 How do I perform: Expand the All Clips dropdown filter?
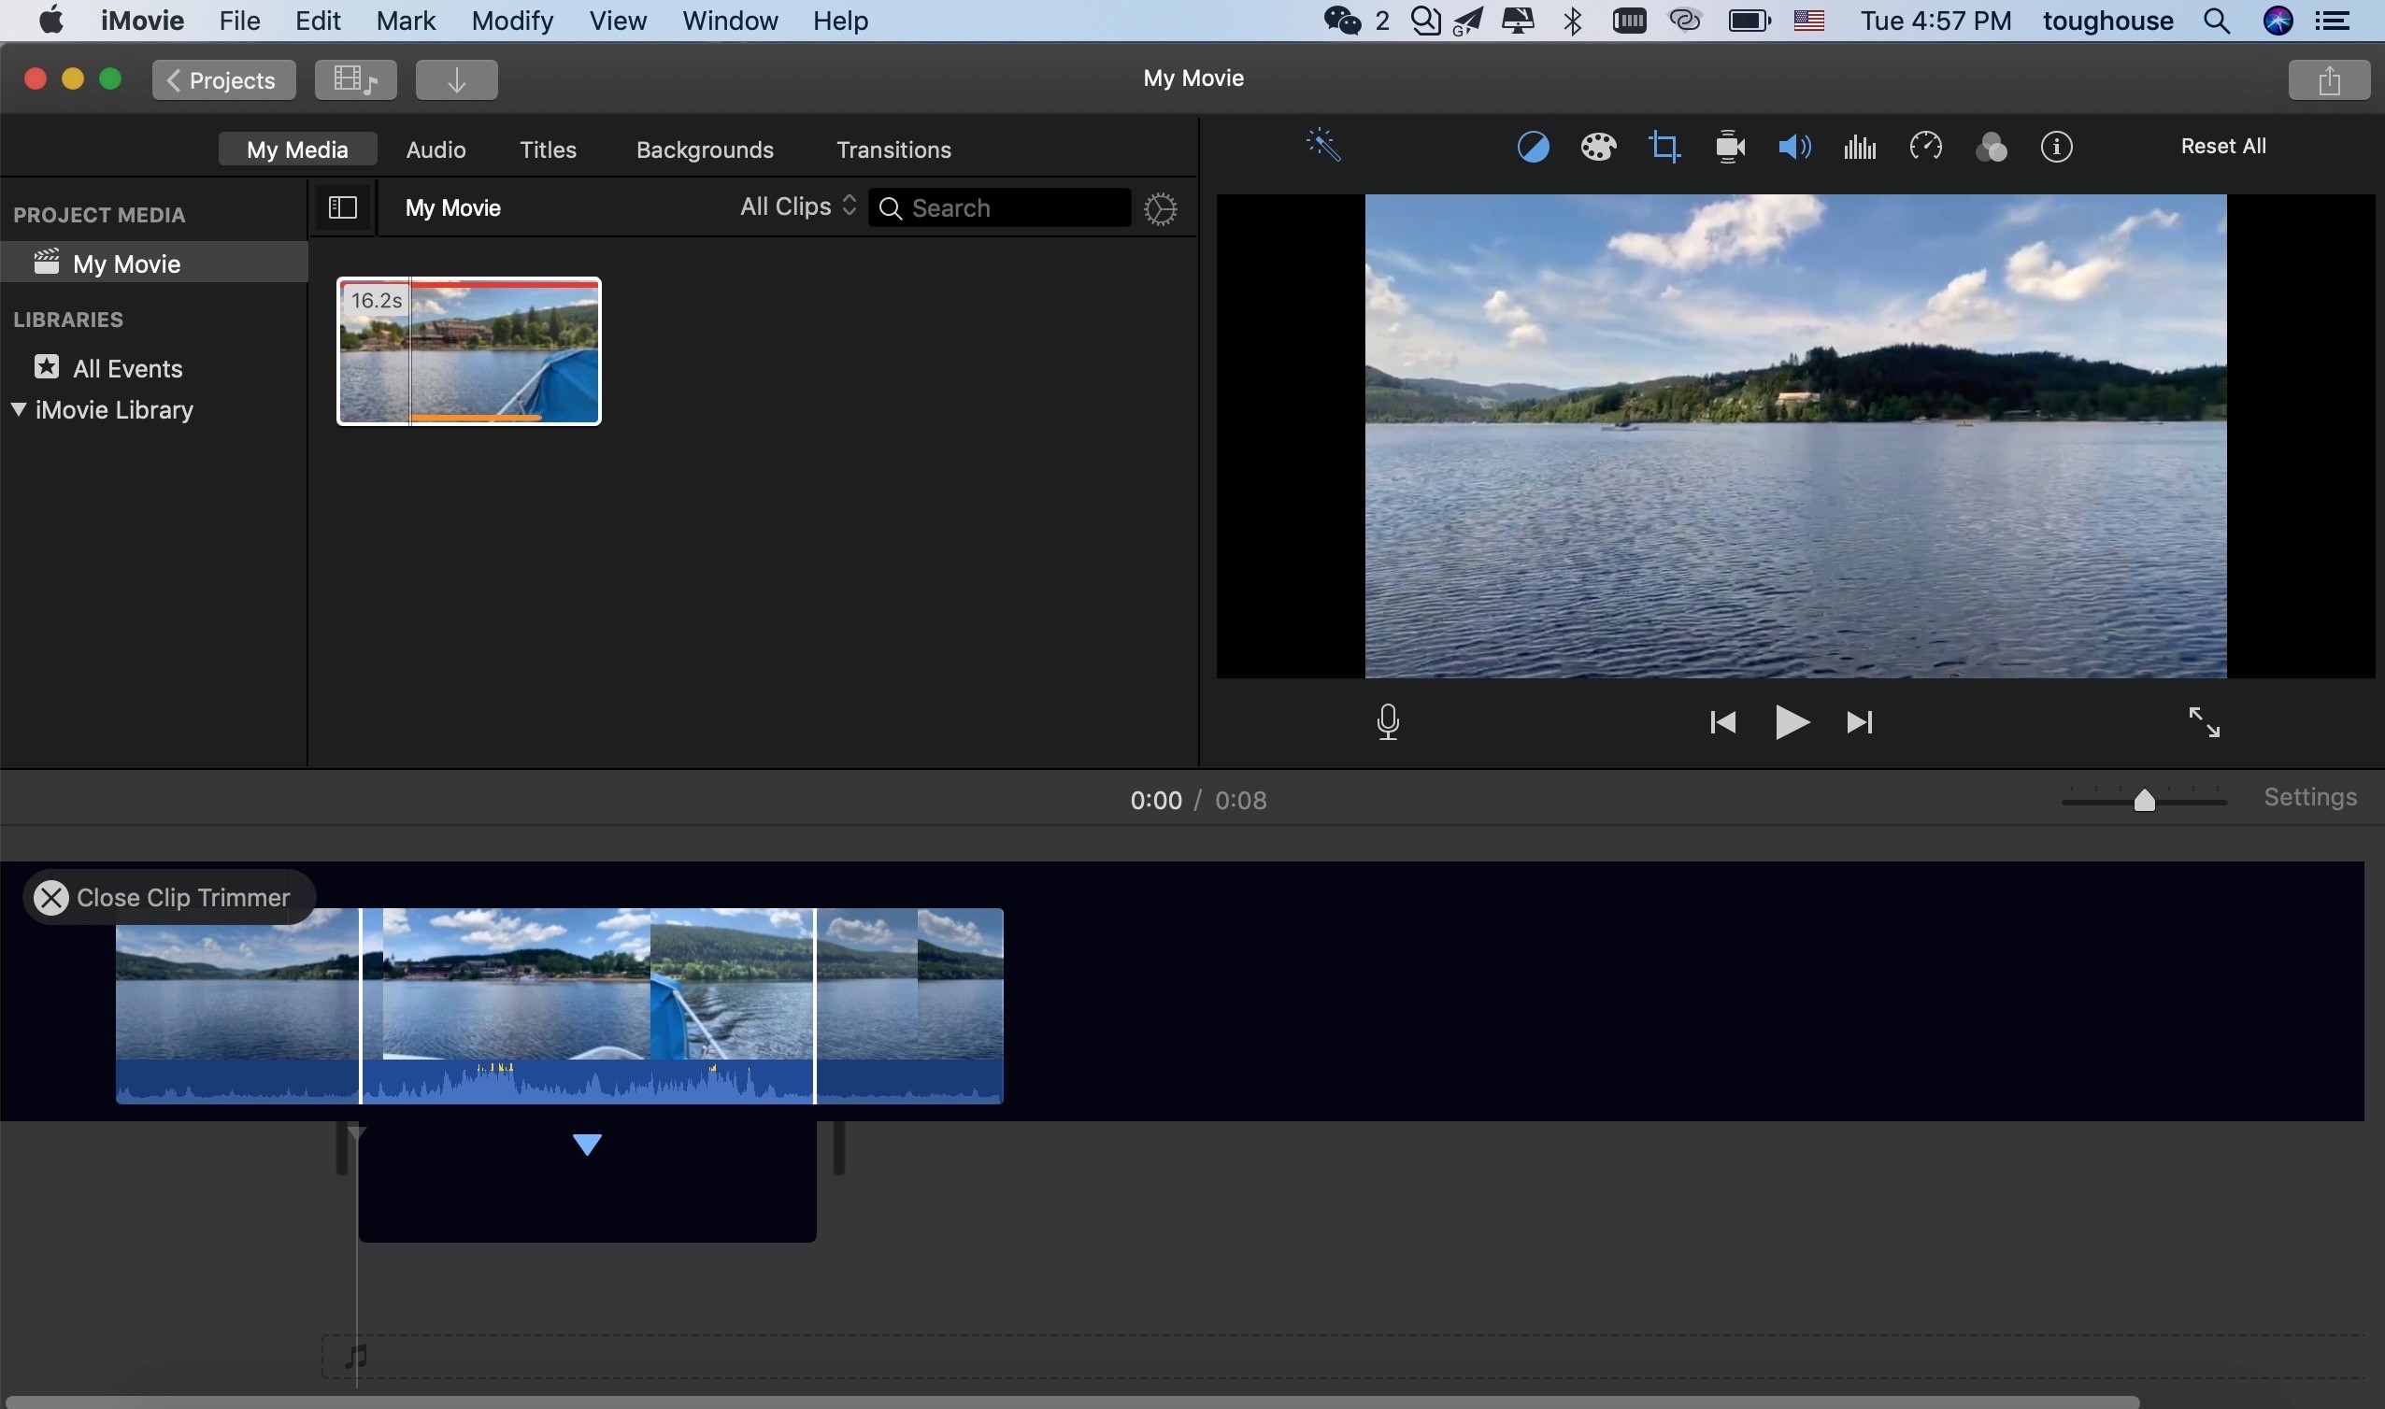pyautogui.click(x=796, y=206)
